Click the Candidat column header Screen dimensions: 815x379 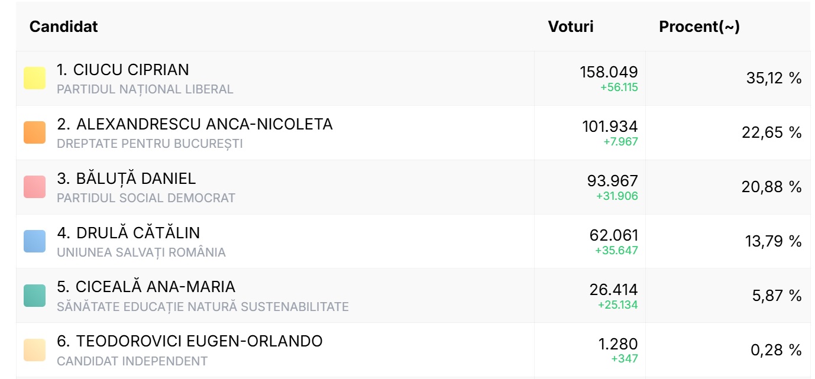click(64, 27)
